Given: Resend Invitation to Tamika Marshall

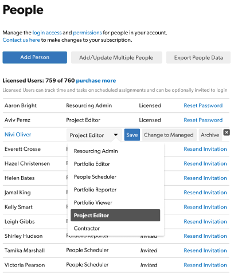Looking at the screenshot, I should 205,250.
